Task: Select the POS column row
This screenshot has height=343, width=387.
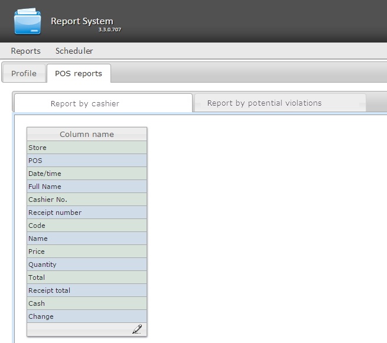Action: point(87,161)
